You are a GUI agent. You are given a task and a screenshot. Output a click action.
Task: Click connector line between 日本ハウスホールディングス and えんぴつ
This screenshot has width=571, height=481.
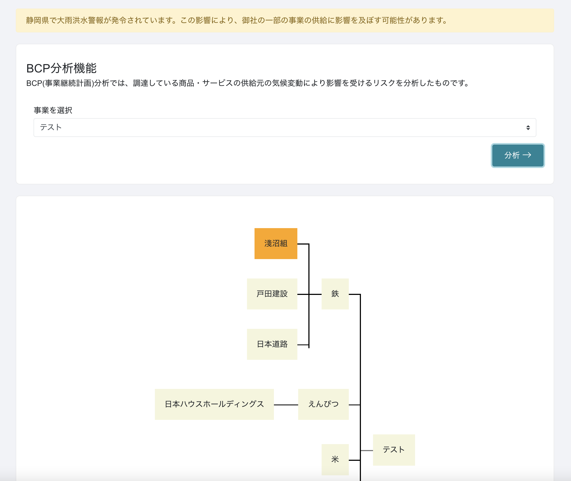pos(286,405)
